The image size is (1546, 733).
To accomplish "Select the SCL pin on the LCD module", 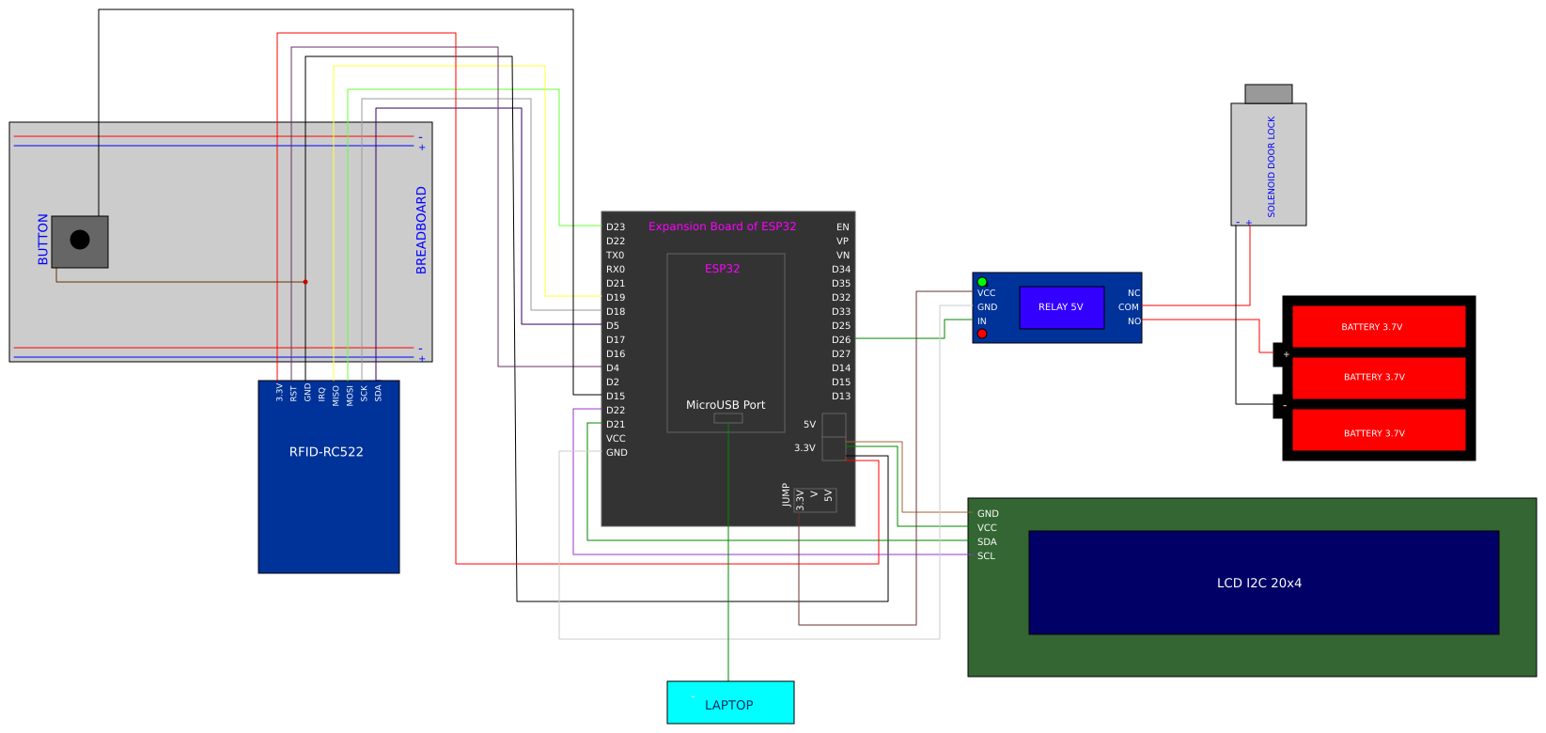I will (986, 556).
